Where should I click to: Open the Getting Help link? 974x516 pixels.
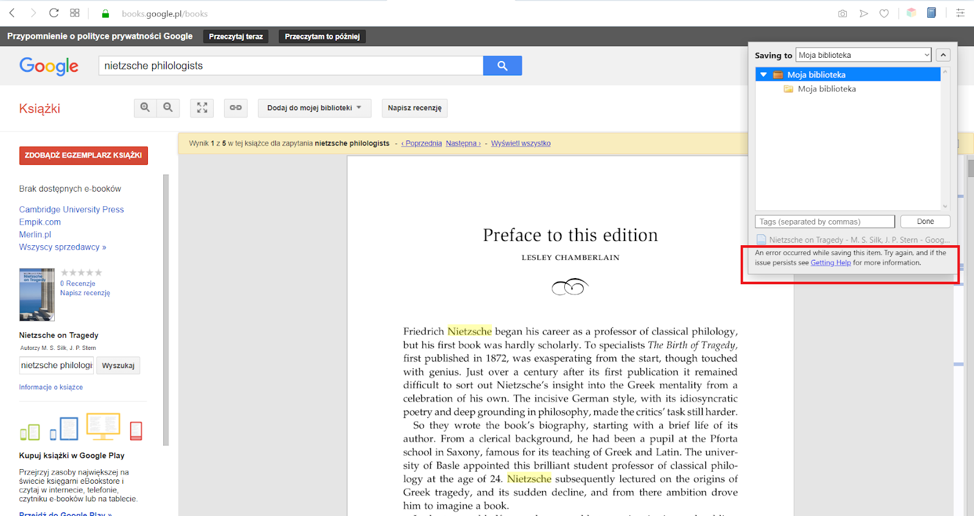pyautogui.click(x=830, y=263)
